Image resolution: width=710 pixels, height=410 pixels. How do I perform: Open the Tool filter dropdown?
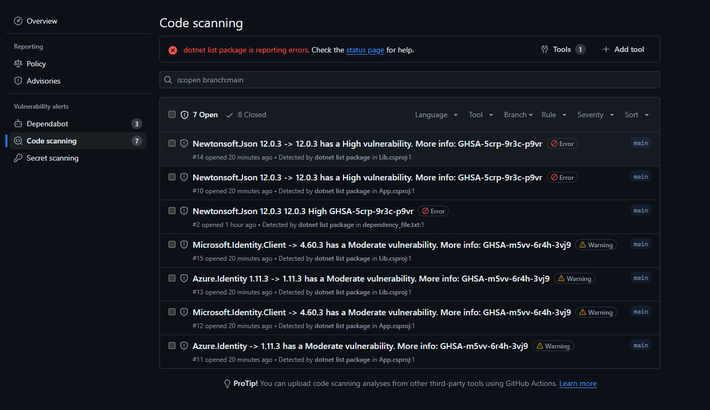481,115
